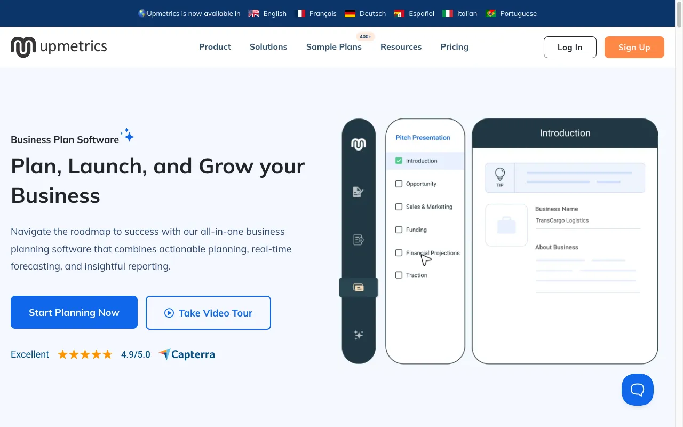This screenshot has height=427, width=683.
Task: Click the Business Name field showing TransCargo Logistics
Action: 587,220
